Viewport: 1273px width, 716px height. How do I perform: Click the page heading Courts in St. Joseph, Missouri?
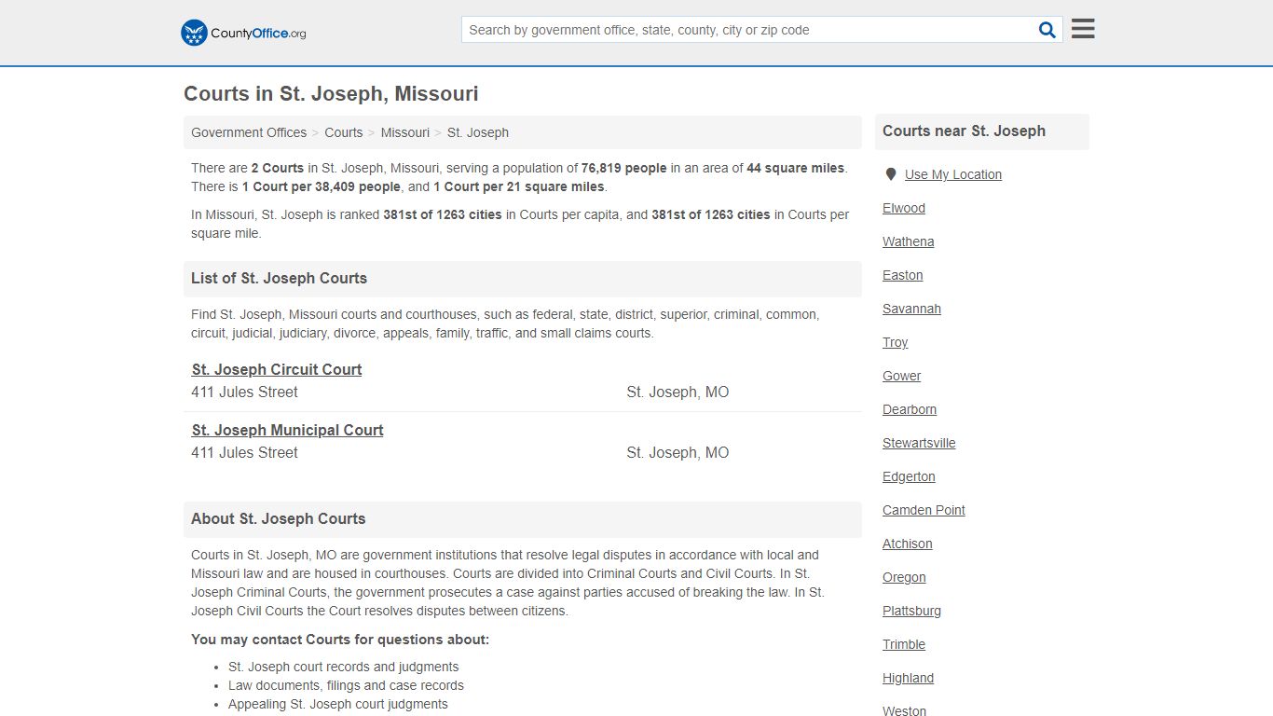(331, 93)
